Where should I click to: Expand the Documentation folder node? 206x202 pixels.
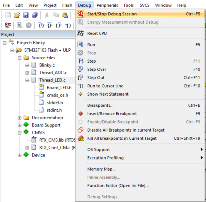19,117
